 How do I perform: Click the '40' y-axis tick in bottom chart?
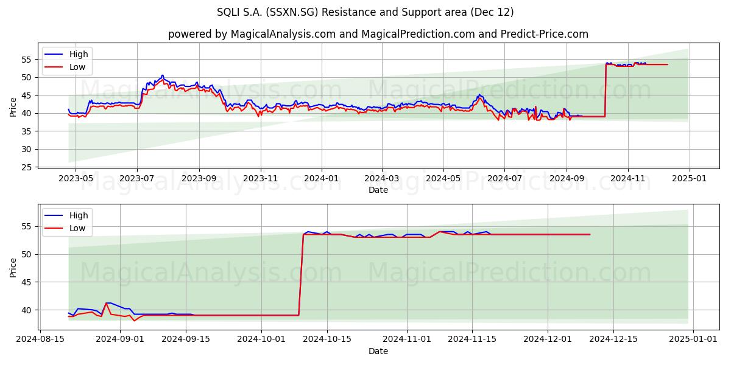(x=27, y=310)
